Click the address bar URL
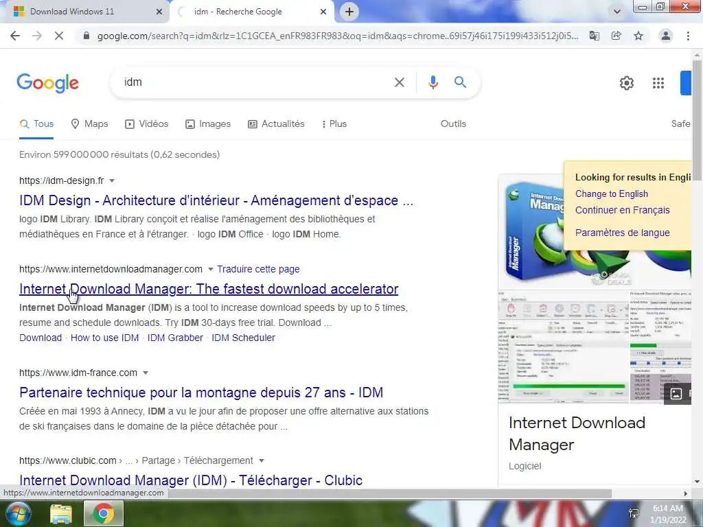Image resolution: width=703 pixels, height=527 pixels. pyautogui.click(x=337, y=36)
